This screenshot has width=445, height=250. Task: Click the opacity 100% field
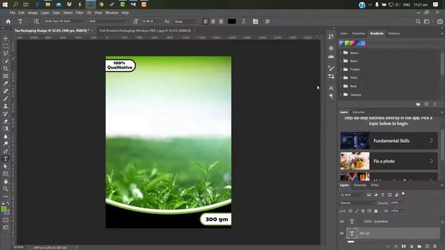395,203
